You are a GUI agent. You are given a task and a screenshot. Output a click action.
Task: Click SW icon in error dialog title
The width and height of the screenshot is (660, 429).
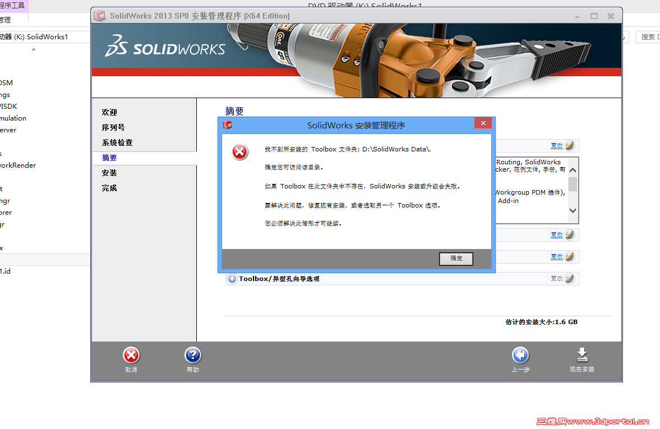228,125
